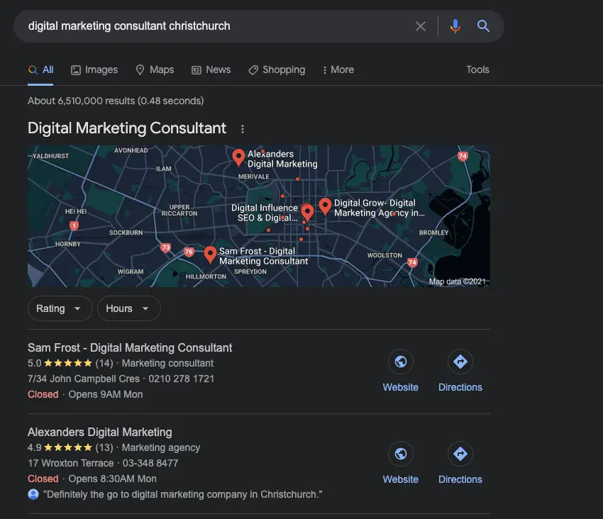Open Alexanders Digital Marketing website globe icon
Image resolution: width=603 pixels, height=519 pixels.
point(401,454)
